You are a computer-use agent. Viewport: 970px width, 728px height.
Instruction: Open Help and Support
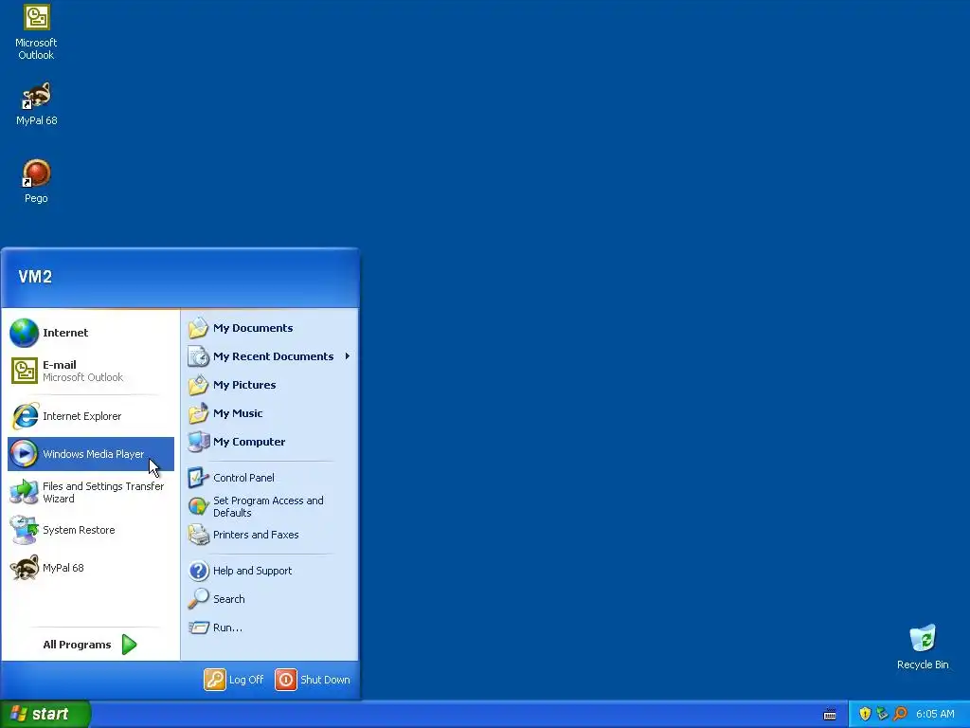[270, 571]
